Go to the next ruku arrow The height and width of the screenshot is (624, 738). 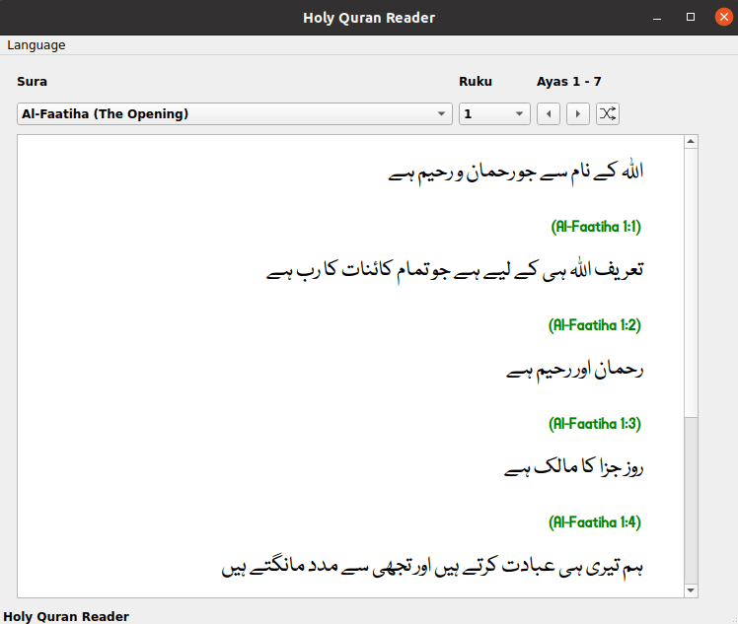(578, 113)
